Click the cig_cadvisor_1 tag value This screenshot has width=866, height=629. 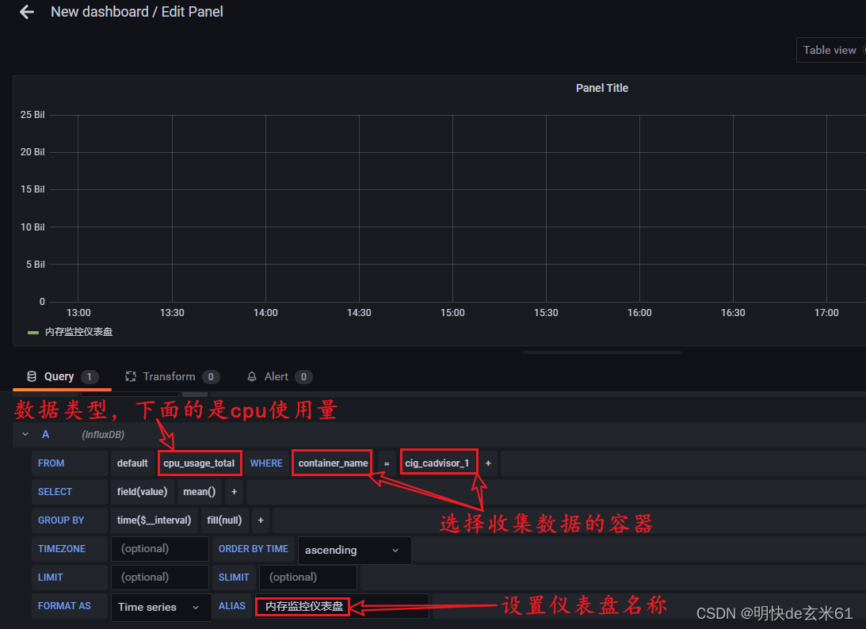click(x=438, y=463)
